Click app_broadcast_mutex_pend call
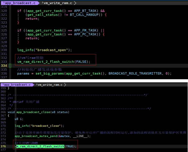Viewport: 188px width, 152px height. (36, 136)
